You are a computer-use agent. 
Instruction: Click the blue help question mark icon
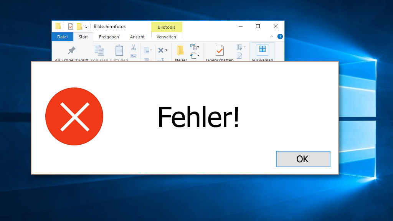(280, 37)
